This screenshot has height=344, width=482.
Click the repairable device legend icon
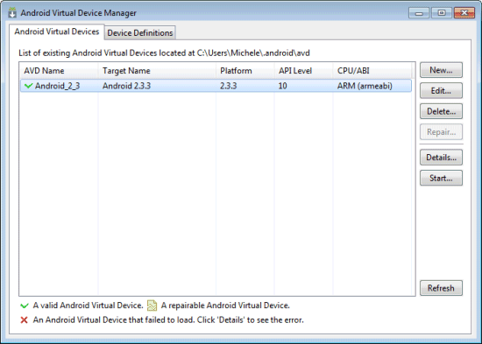152,305
